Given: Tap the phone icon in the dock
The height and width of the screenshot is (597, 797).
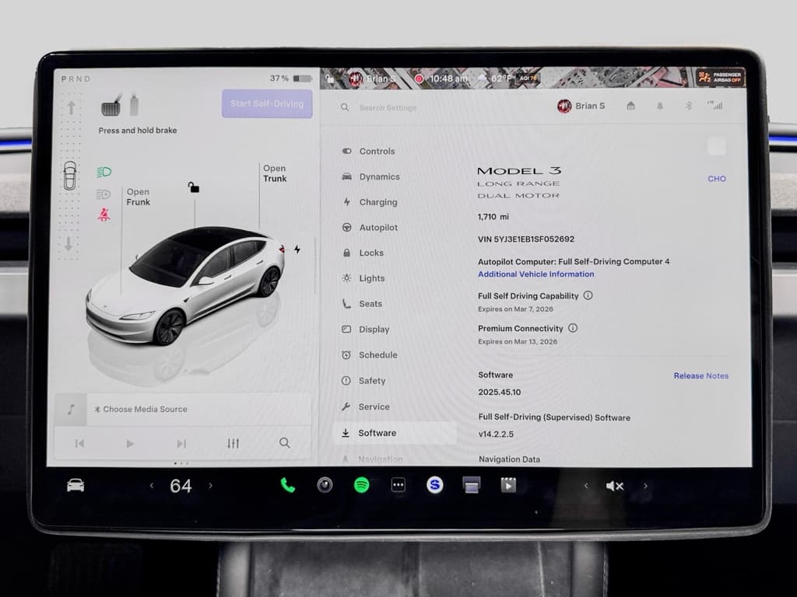Looking at the screenshot, I should 287,485.
